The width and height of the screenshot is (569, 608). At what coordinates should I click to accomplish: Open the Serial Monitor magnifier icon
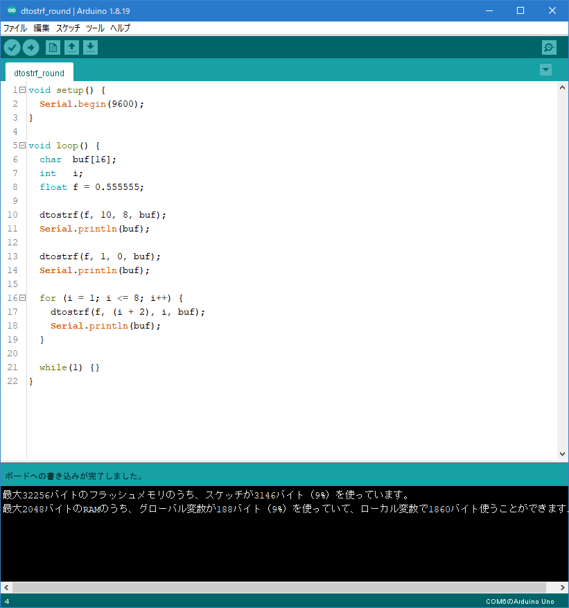549,47
